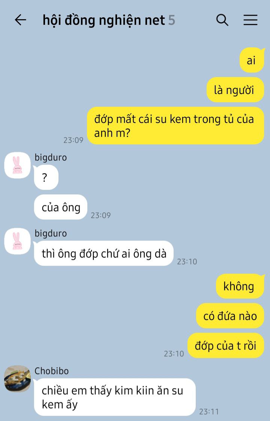
Task: Select the "đớp của t rồi" bubble
Action: pyautogui.click(x=226, y=345)
